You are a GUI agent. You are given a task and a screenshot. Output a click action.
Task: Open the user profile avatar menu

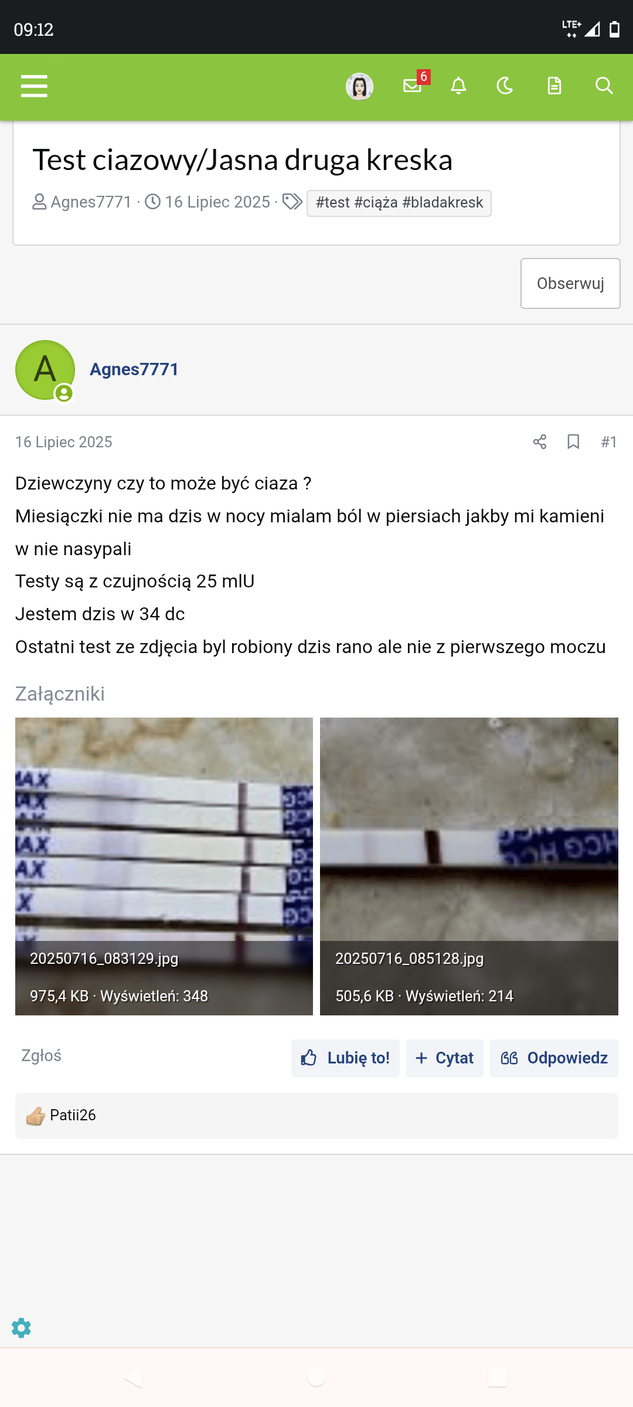pos(359,87)
